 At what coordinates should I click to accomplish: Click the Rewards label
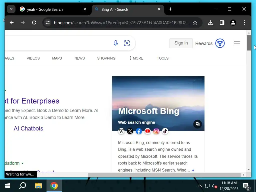click(204, 43)
